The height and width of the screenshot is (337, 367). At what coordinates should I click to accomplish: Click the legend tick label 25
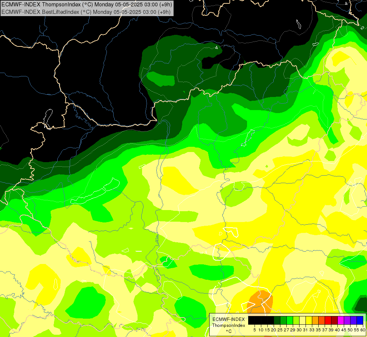pos(280,330)
